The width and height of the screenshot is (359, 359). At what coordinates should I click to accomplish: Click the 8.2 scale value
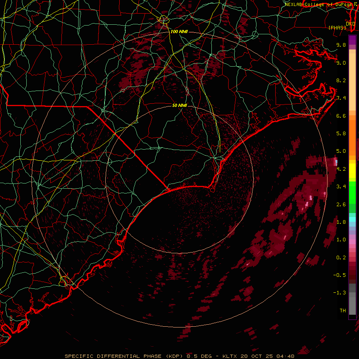pyautogui.click(x=341, y=80)
